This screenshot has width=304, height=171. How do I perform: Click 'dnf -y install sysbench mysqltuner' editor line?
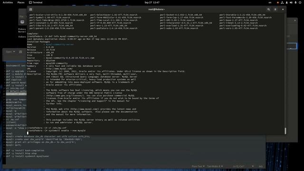pos(28,156)
